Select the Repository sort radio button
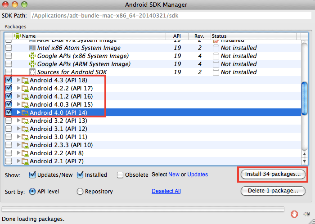Image resolution: width=315 pixels, height=224 pixels. point(80,191)
